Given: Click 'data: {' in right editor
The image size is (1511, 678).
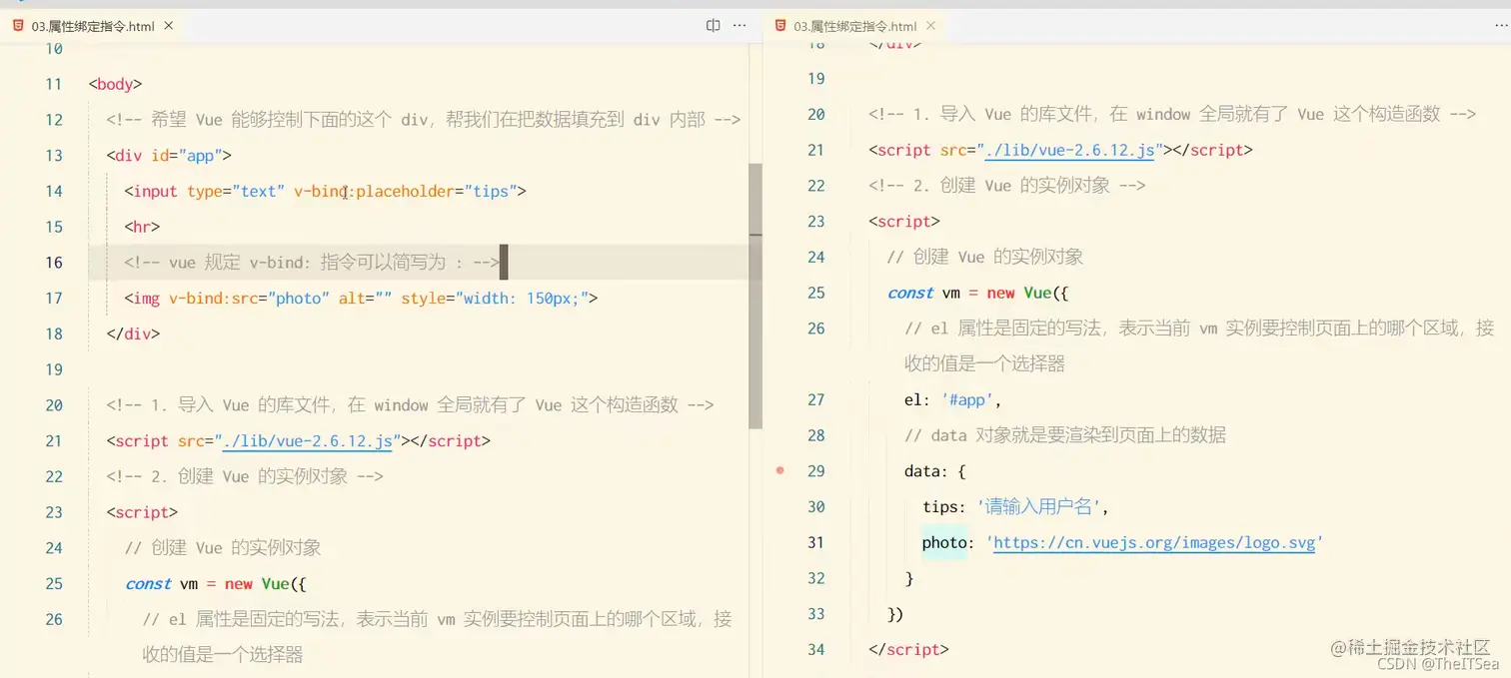Looking at the screenshot, I should tap(935, 470).
